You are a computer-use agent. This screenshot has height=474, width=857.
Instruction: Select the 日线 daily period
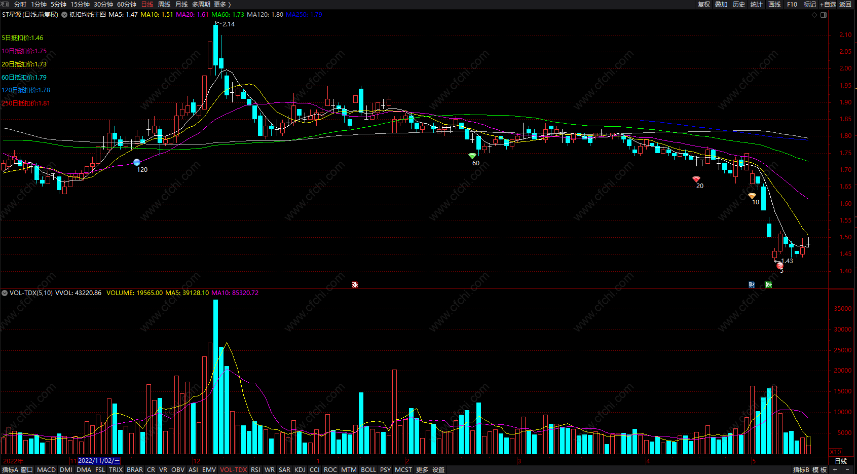pyautogui.click(x=147, y=4)
